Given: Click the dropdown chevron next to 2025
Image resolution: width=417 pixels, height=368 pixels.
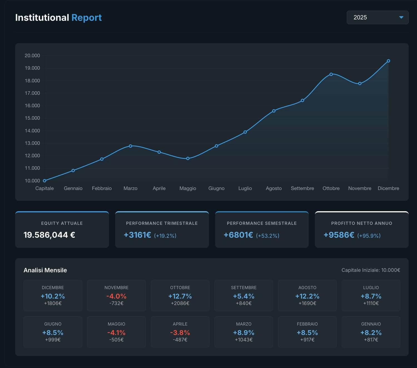Looking at the screenshot, I should (401, 17).
